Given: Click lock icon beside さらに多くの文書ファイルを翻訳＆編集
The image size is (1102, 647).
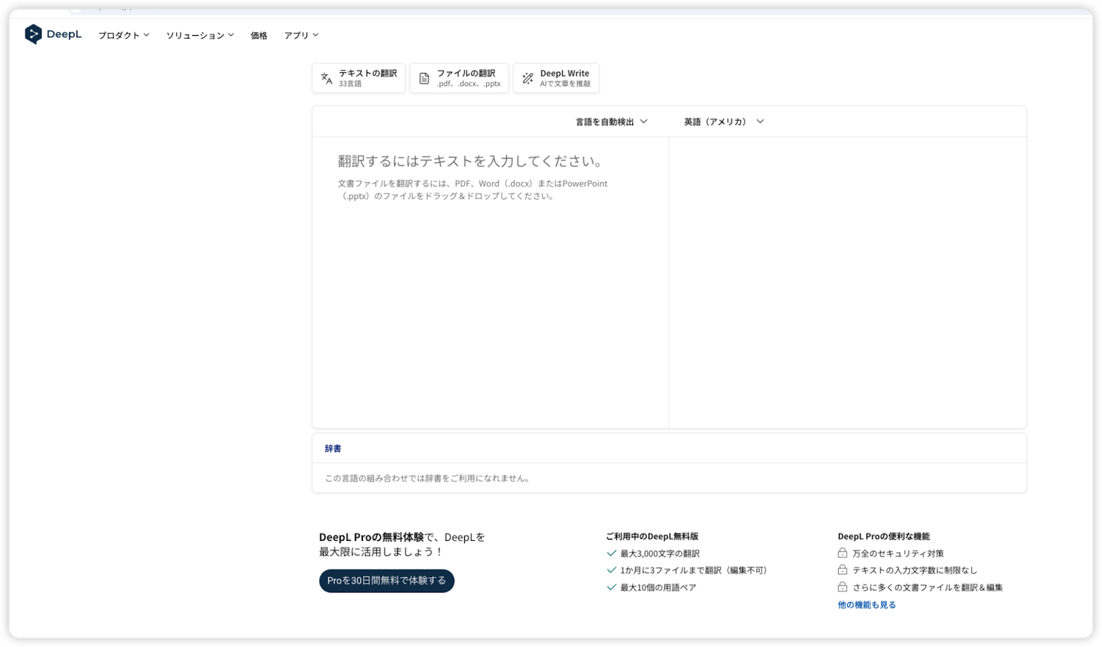Looking at the screenshot, I should click(842, 587).
